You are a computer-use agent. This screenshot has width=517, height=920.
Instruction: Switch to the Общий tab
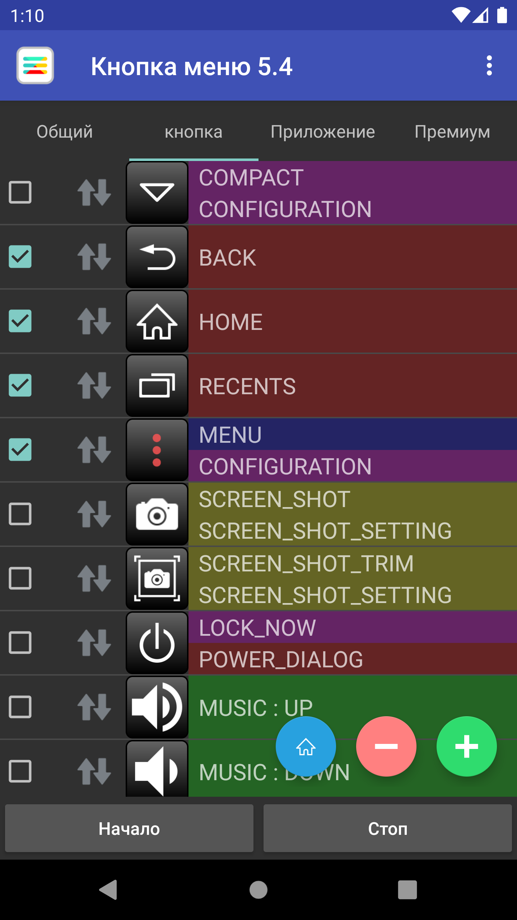[65, 132]
